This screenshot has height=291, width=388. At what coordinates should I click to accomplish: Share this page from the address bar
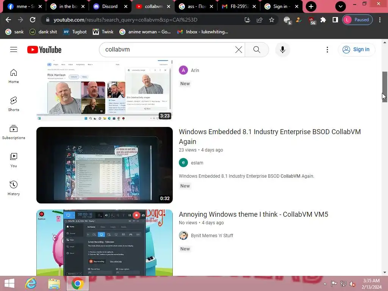click(x=259, y=20)
